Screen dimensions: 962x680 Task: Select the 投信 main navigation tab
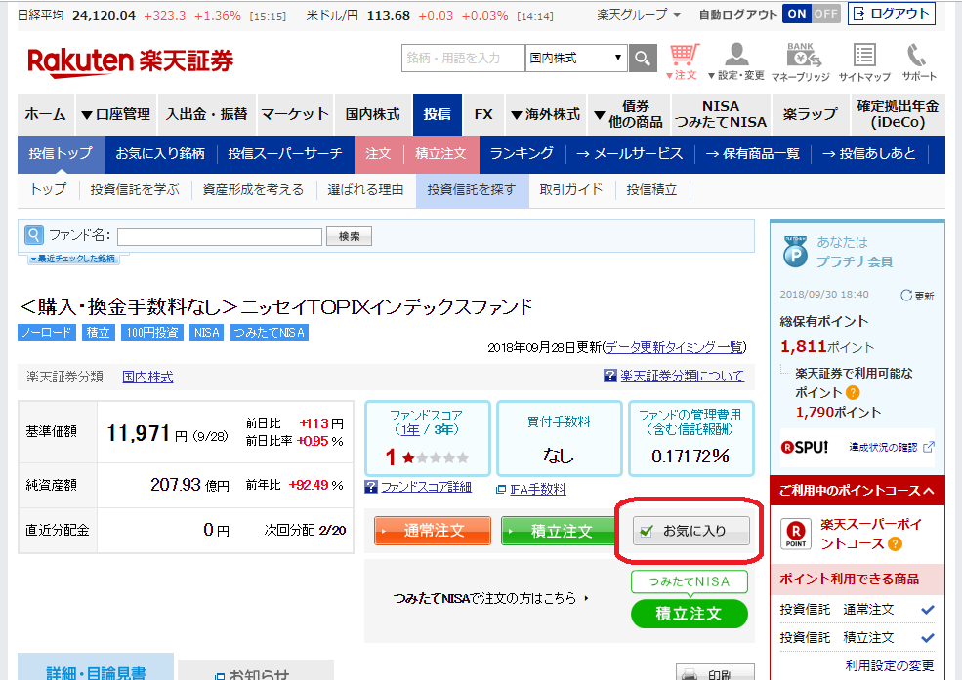pos(437,114)
